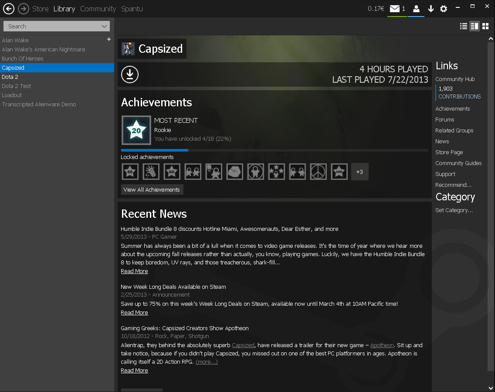Click the back navigation arrow
The height and width of the screenshot is (392, 495).
(x=9, y=9)
